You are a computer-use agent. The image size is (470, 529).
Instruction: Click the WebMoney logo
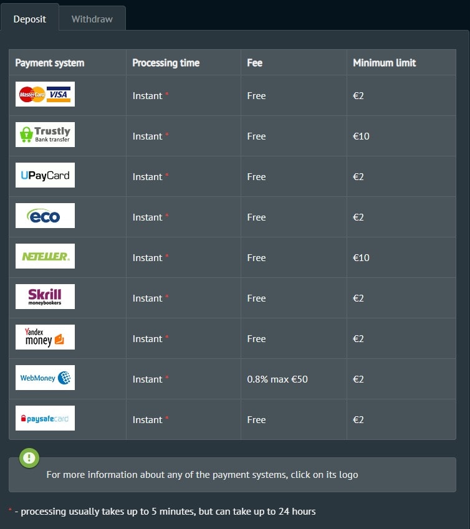coord(46,378)
